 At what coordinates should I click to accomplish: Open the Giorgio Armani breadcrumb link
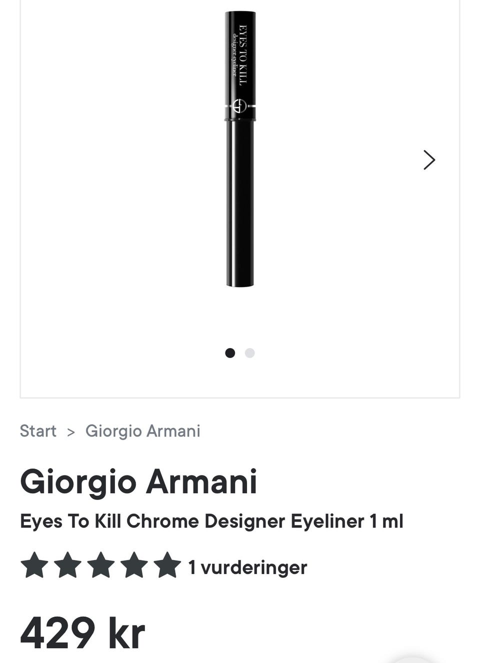142,431
